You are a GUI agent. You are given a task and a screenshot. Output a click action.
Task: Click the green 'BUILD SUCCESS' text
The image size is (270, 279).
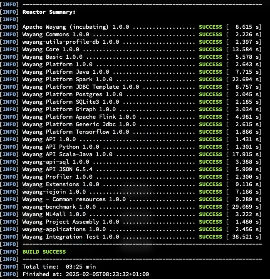44,252
